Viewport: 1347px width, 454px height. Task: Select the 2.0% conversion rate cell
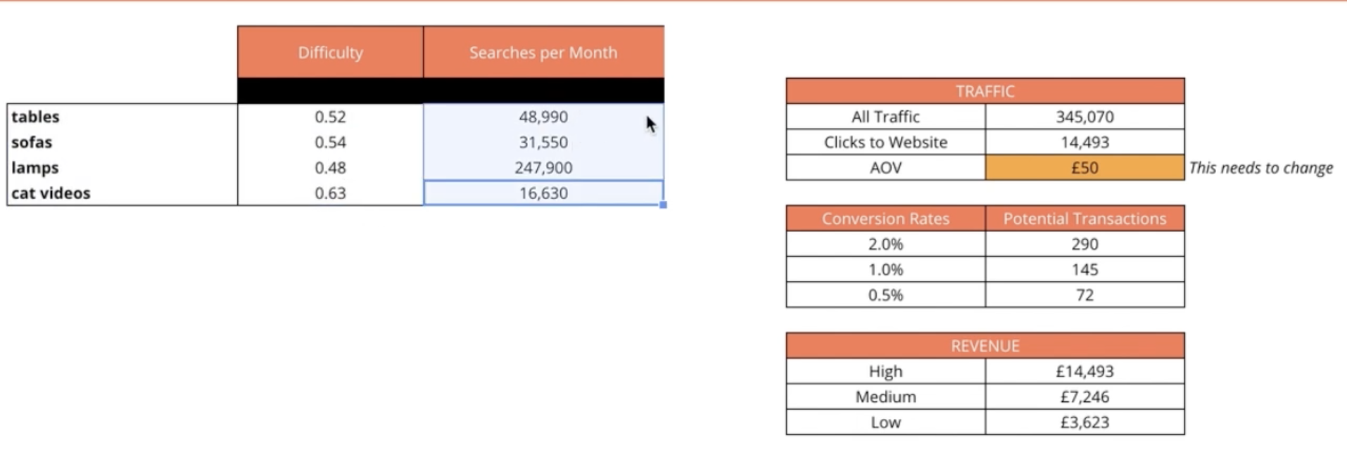tap(885, 245)
